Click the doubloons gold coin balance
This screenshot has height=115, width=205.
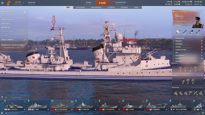coord(177,2)
